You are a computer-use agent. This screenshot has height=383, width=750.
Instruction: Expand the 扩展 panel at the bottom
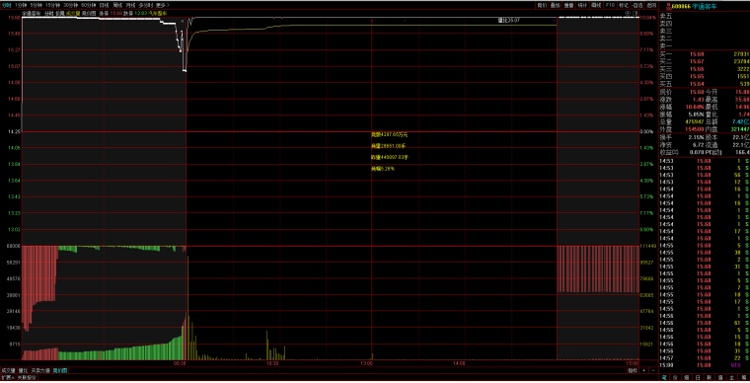(7, 378)
